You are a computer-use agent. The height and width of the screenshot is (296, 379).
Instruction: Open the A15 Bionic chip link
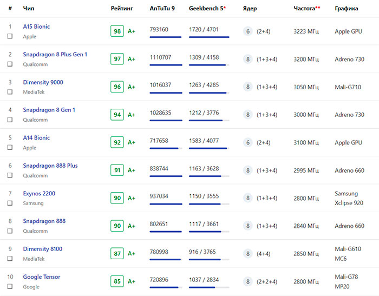click(x=36, y=27)
